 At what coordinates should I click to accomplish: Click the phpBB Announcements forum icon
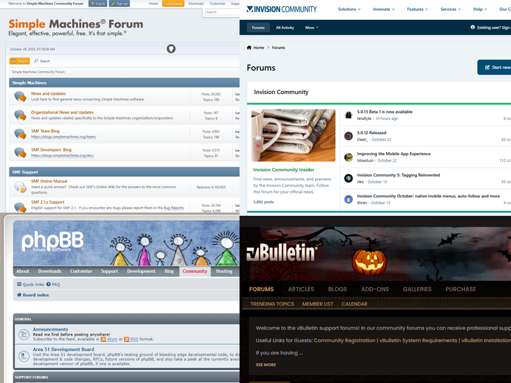coord(24,334)
